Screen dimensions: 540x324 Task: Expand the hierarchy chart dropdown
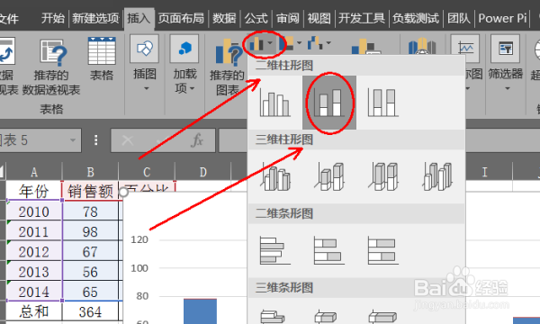pos(299,43)
